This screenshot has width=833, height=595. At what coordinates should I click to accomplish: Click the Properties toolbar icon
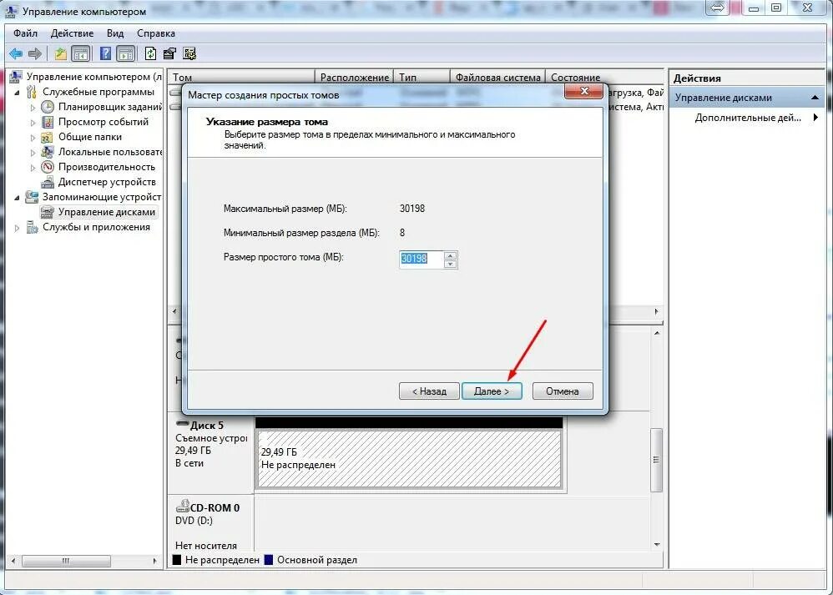point(170,53)
